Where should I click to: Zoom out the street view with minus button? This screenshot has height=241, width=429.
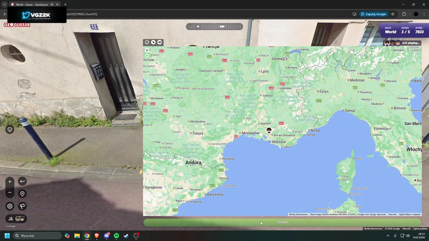click(x=10, y=192)
